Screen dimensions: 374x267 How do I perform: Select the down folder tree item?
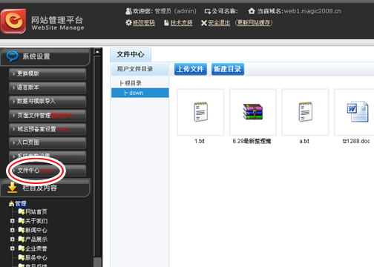[x=140, y=93]
